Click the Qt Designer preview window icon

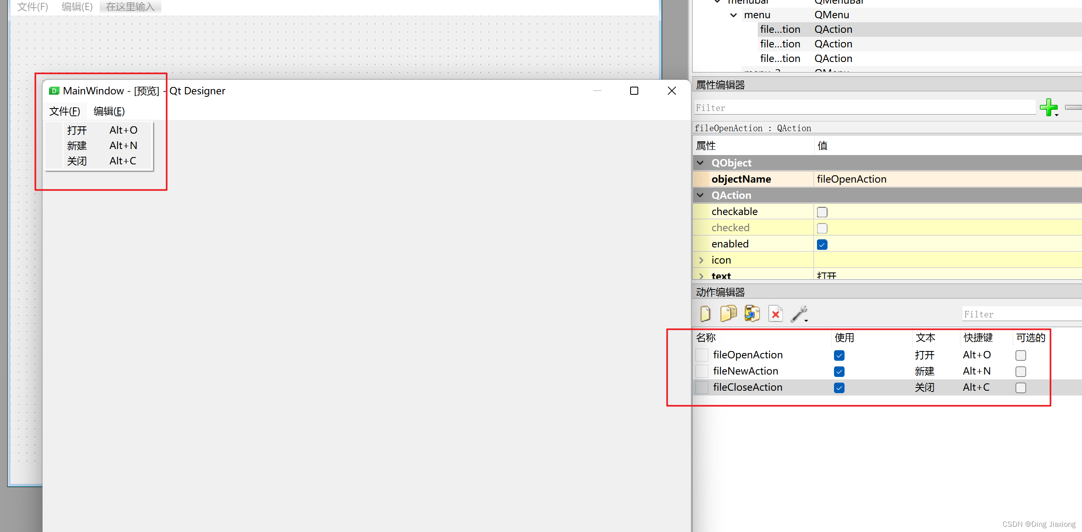click(54, 91)
